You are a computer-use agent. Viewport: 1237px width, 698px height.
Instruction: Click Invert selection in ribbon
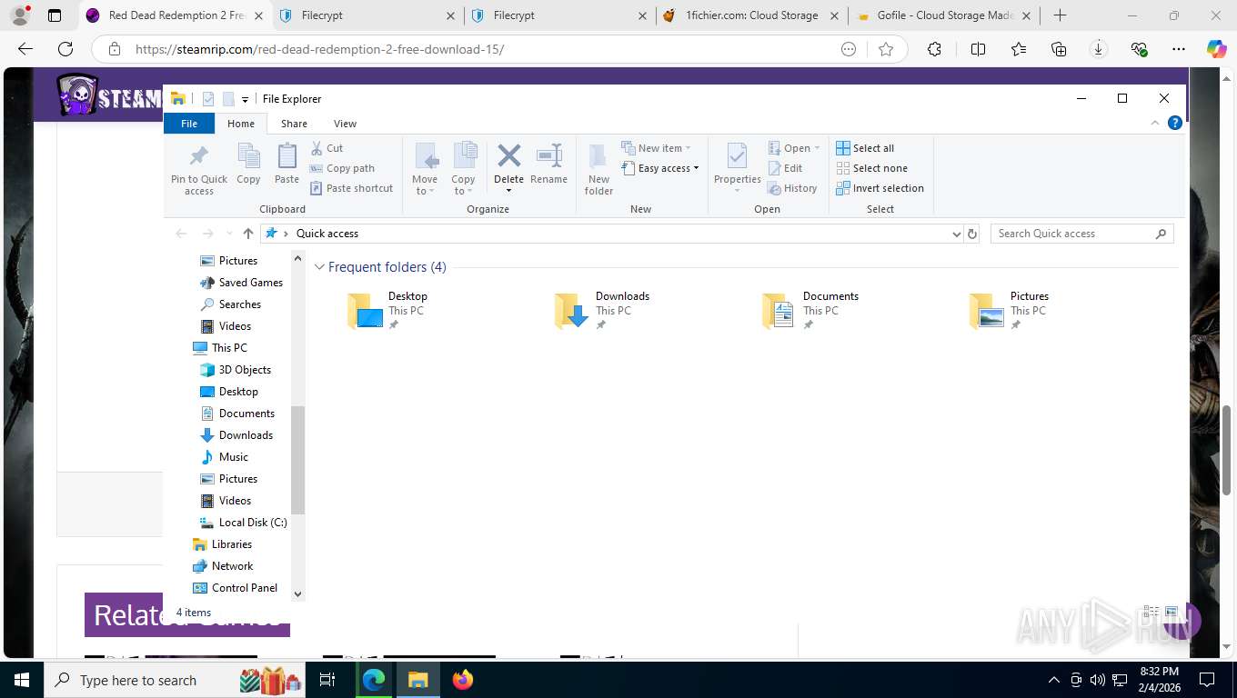click(x=880, y=188)
